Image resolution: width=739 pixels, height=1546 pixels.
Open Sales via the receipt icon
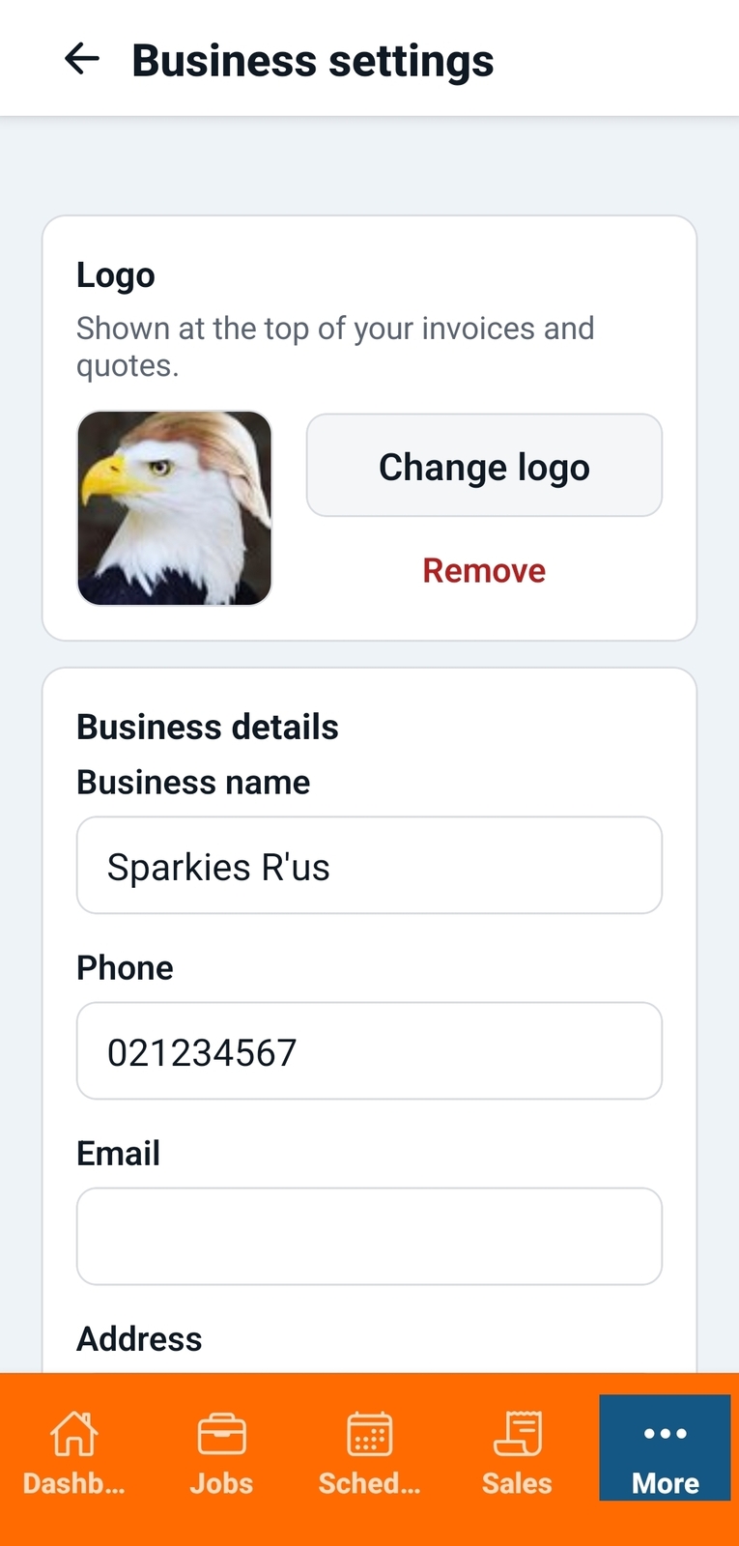tap(518, 1433)
